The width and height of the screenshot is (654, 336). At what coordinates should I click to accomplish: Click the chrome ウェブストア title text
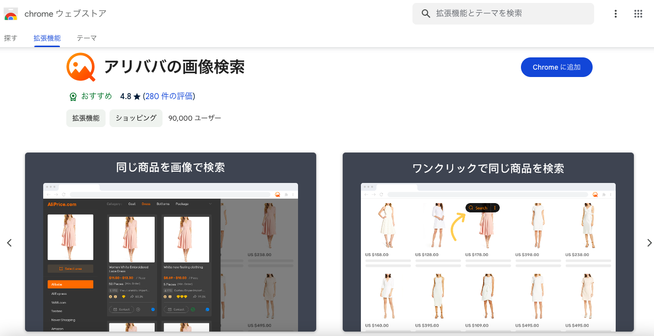(x=65, y=14)
